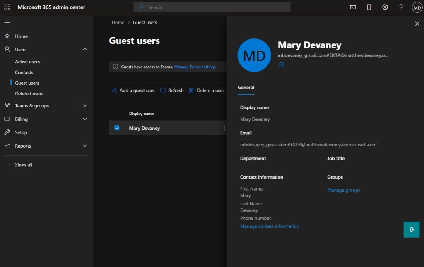Open Contacts in the sidebar
424x267 pixels.
click(x=24, y=72)
